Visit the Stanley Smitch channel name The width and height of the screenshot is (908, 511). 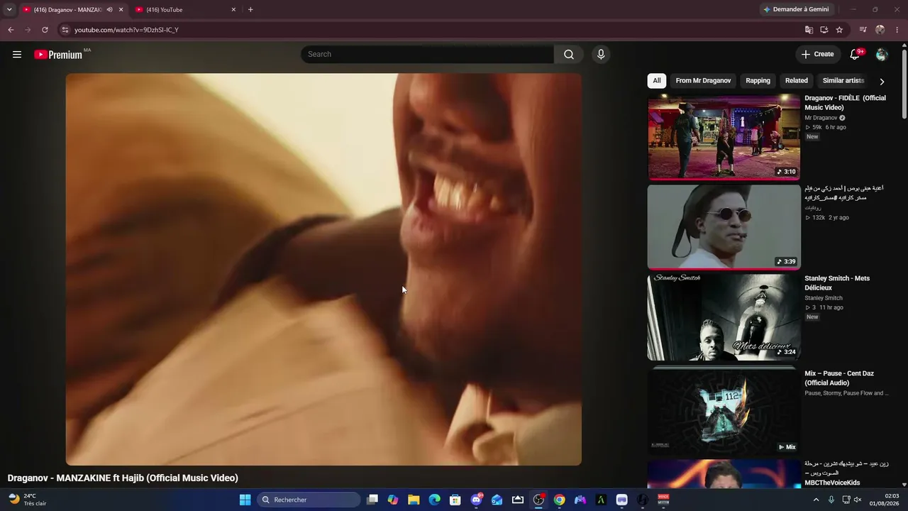pyautogui.click(x=824, y=298)
